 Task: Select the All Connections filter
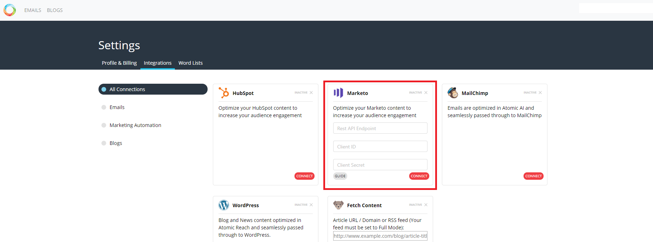[x=153, y=89]
